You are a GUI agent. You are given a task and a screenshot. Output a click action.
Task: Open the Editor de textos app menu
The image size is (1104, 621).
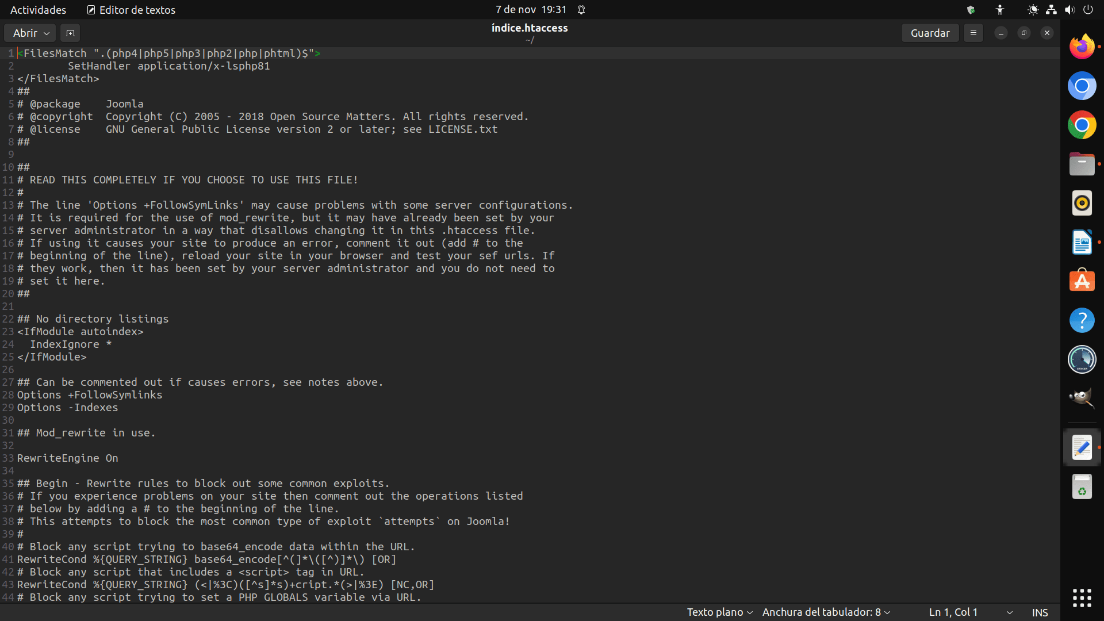coord(131,10)
